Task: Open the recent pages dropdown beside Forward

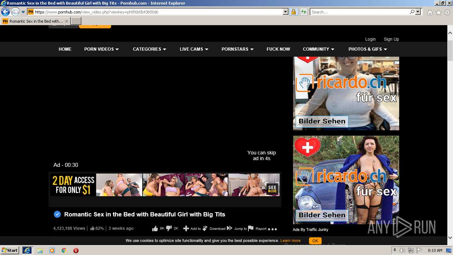Action: click(x=23, y=12)
